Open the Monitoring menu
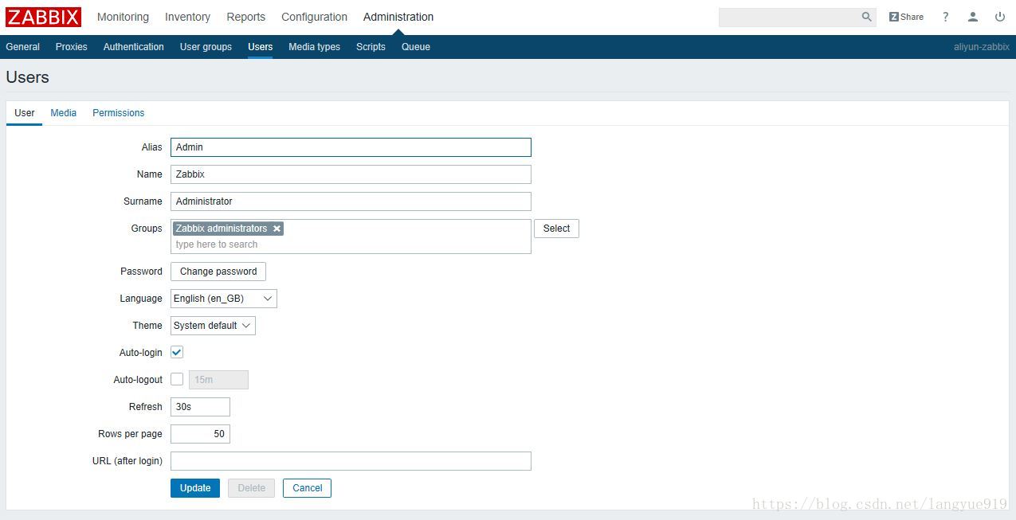The height and width of the screenshot is (520, 1016). pos(123,17)
